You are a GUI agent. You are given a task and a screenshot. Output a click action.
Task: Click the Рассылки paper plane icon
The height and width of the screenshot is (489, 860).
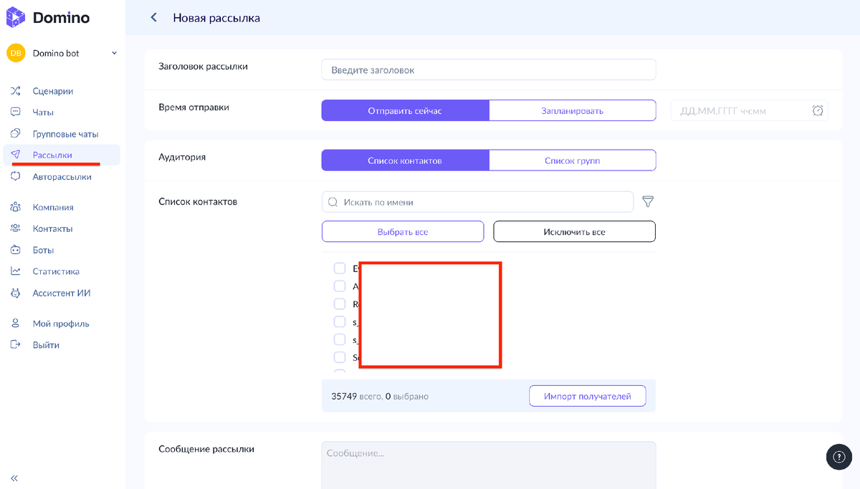(x=16, y=155)
